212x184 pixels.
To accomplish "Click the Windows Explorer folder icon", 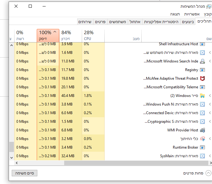I will 202,96.
